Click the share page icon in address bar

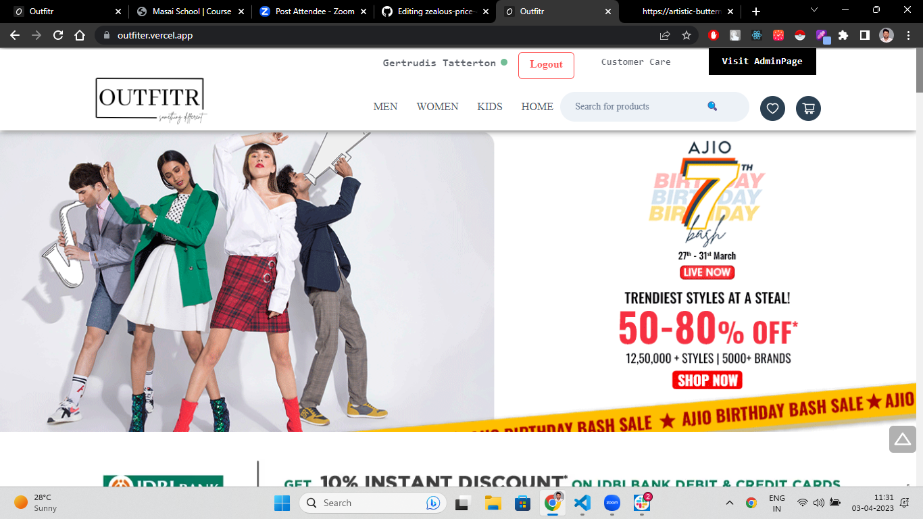point(665,35)
